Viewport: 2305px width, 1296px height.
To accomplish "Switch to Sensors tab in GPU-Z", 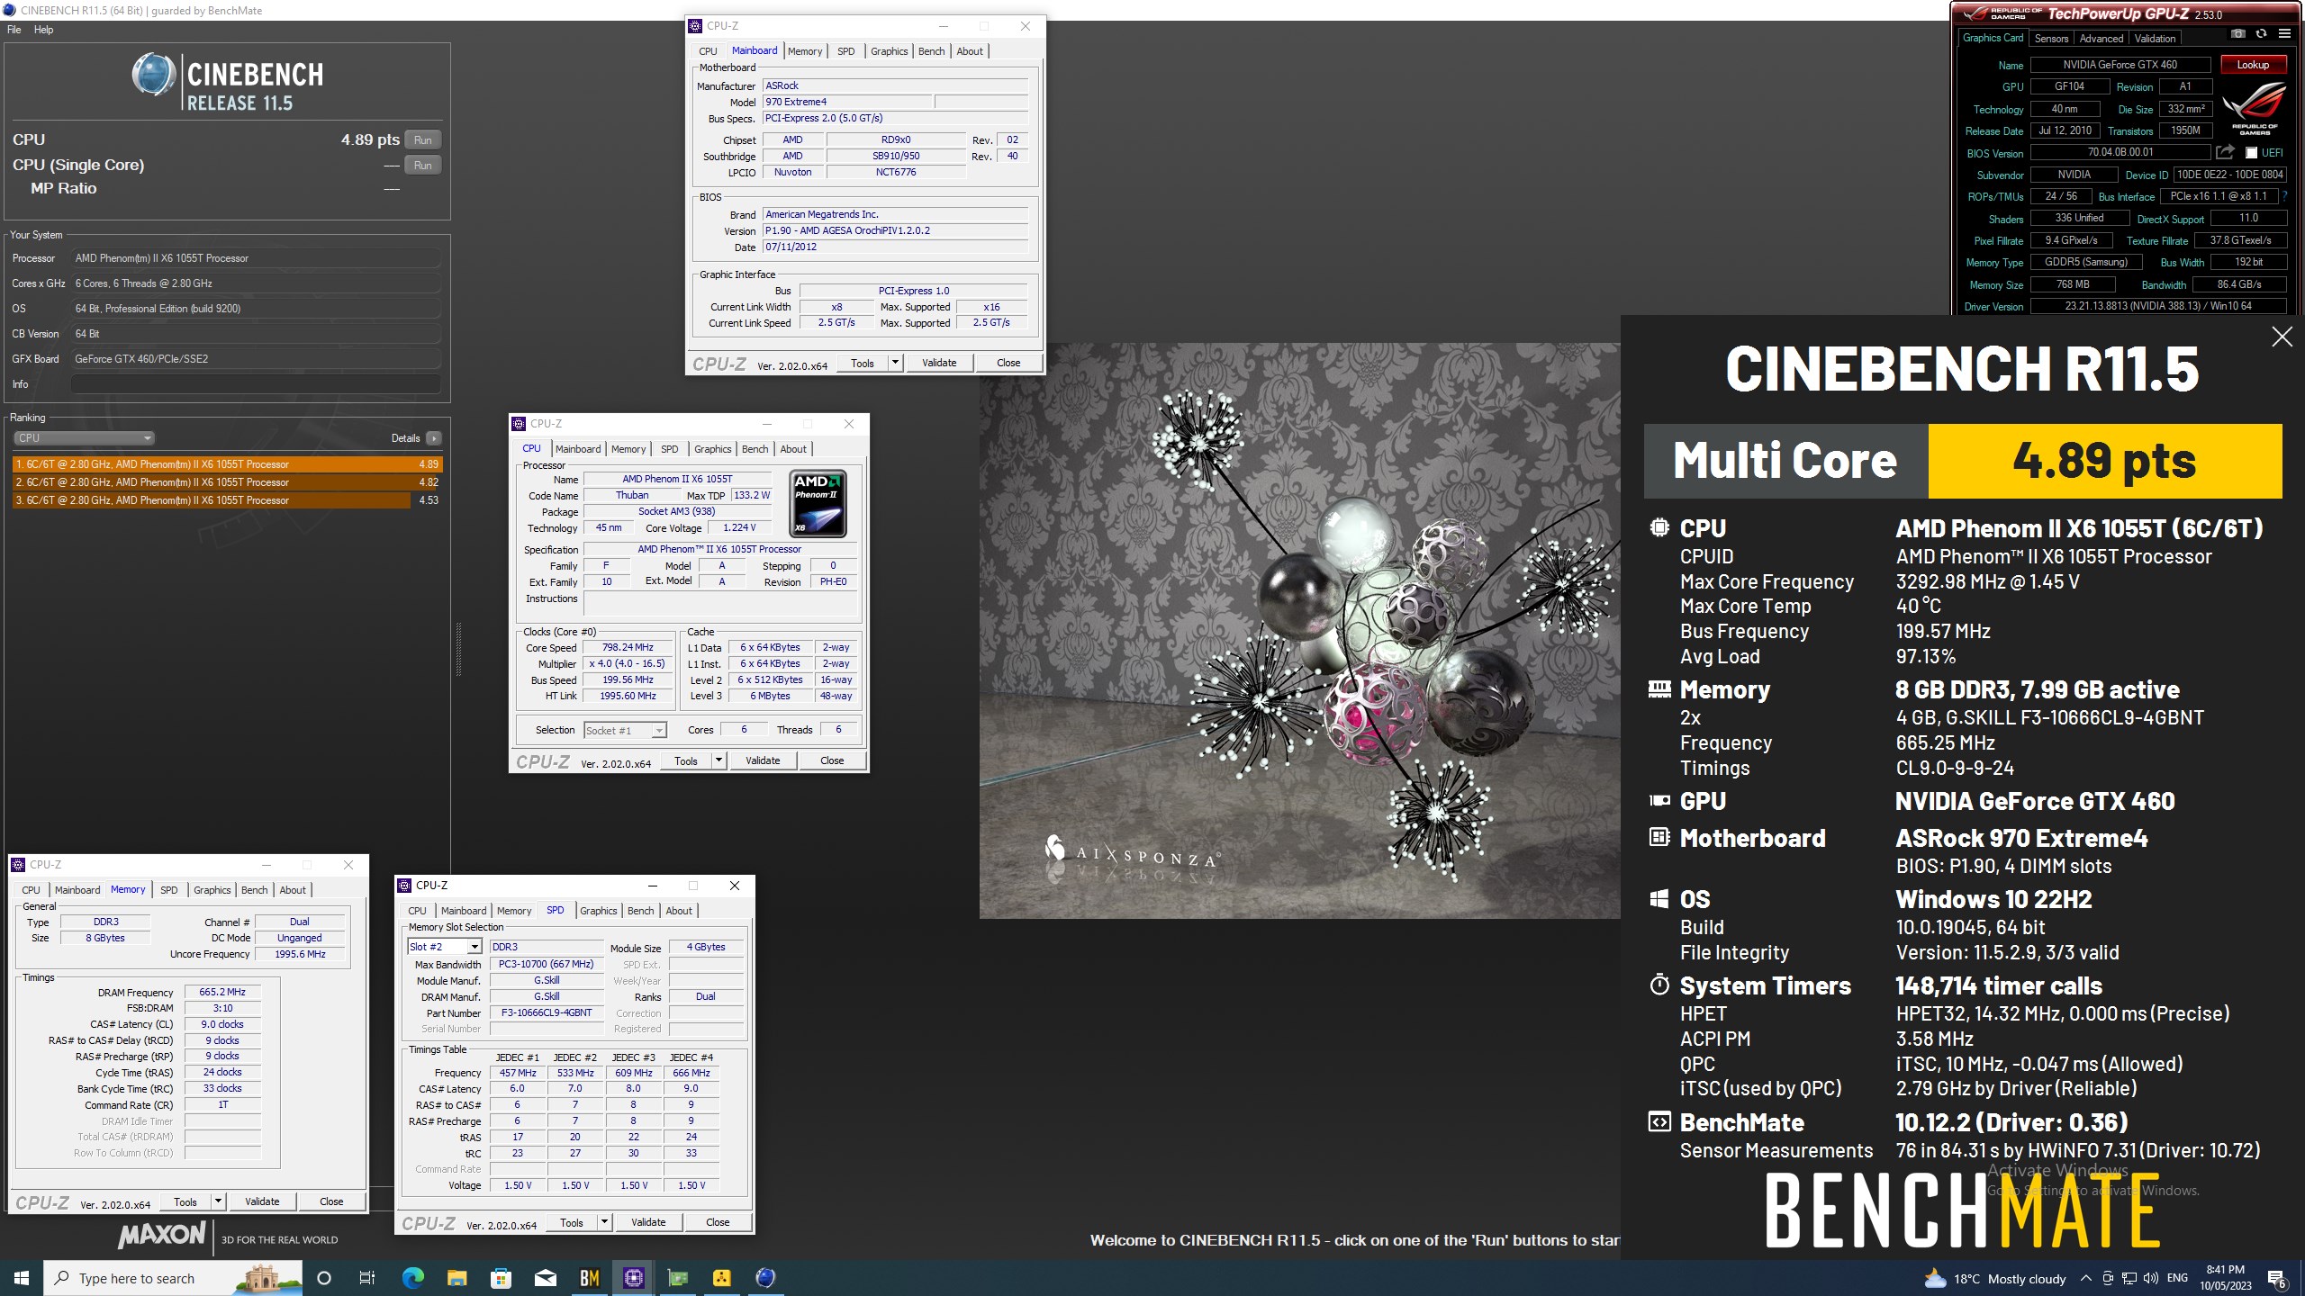I will (x=2051, y=39).
